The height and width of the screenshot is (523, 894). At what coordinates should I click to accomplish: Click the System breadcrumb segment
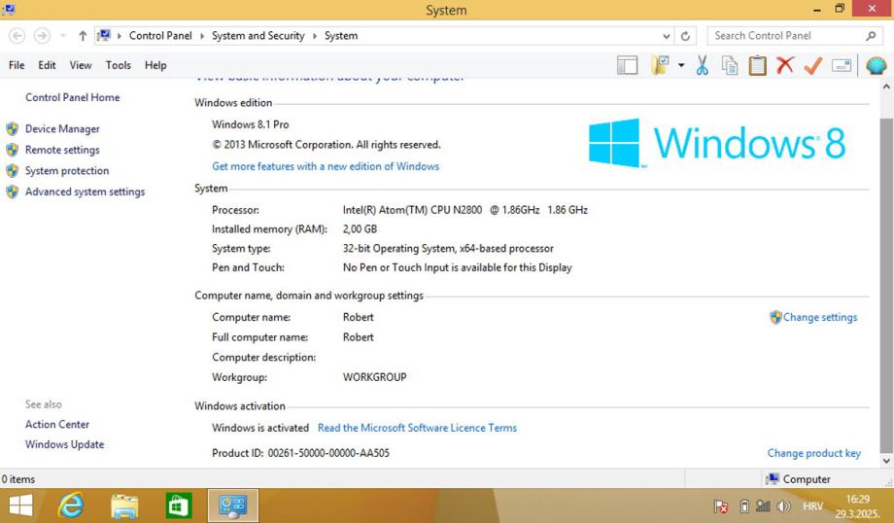341,36
